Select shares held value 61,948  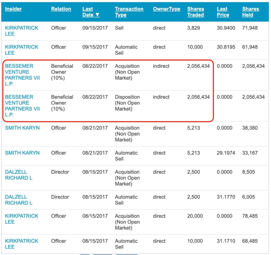(x=250, y=47)
